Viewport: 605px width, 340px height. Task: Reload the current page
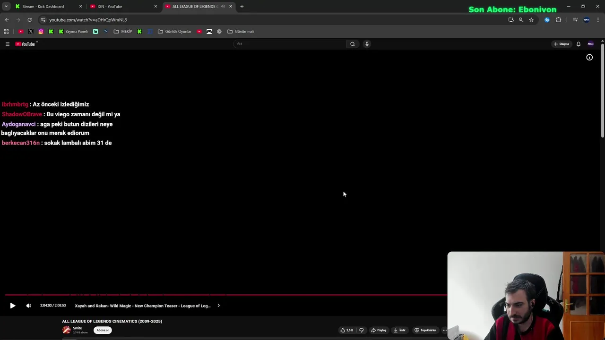click(29, 20)
